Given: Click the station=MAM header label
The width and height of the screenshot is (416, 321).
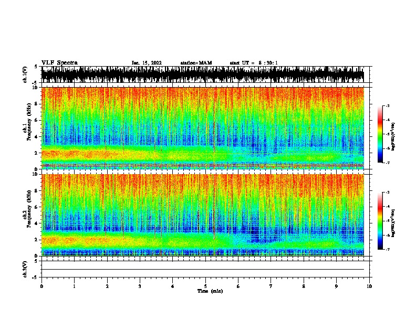Looking at the screenshot, I should 196,63.
